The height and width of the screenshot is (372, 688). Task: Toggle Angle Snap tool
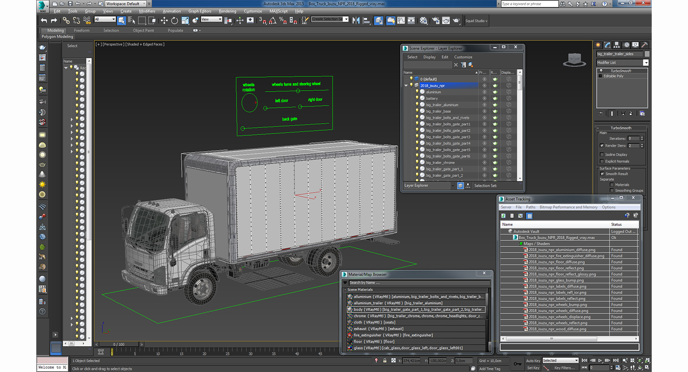point(273,20)
